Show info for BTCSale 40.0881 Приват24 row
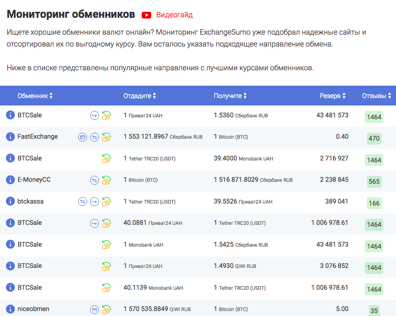This screenshot has height=316, width=396. (x=10, y=223)
